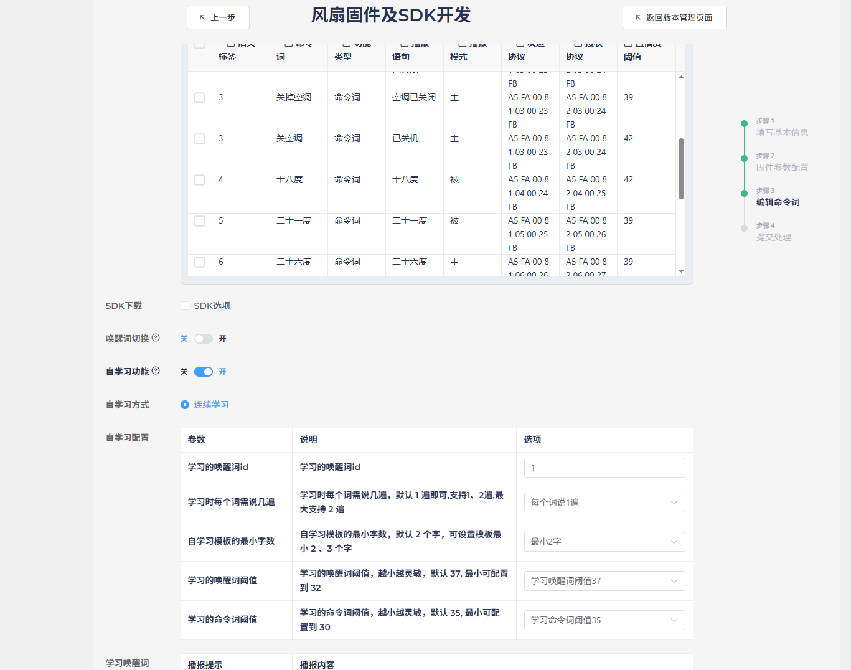Expand the 学习命令词阈值35 dropdown

click(604, 620)
